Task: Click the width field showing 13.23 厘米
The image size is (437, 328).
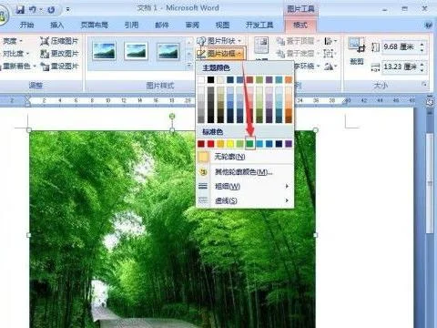Action: click(x=400, y=67)
